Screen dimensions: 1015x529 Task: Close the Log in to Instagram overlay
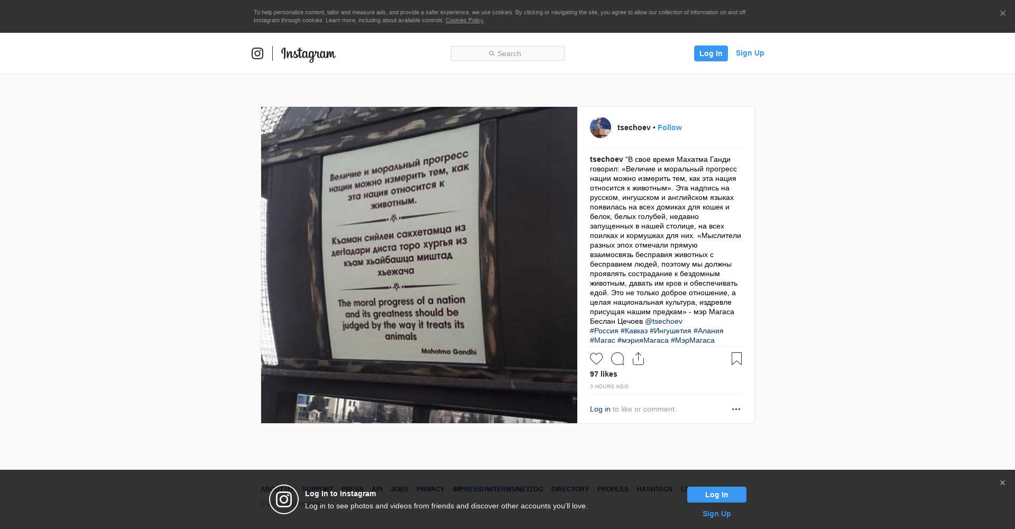[x=1002, y=483]
